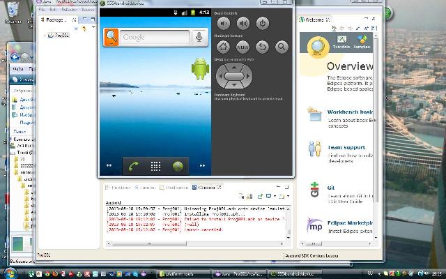Tap the hardware Home button
Screen dimensions: 446x279
point(223,47)
